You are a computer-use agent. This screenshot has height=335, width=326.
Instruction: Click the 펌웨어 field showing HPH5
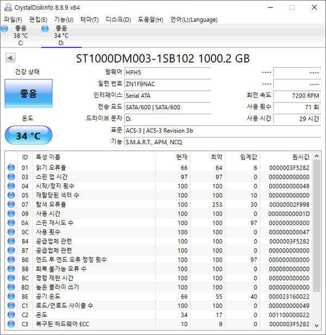[x=167, y=72]
